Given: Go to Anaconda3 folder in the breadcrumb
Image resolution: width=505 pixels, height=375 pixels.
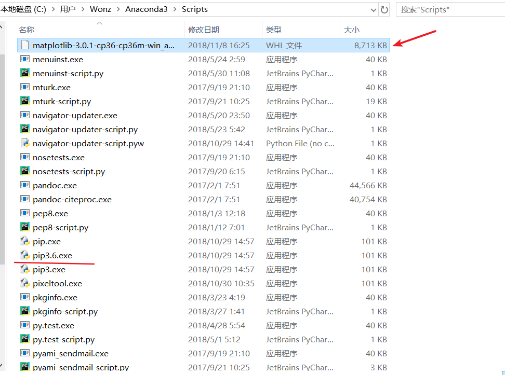Looking at the screenshot, I should 146,9.
